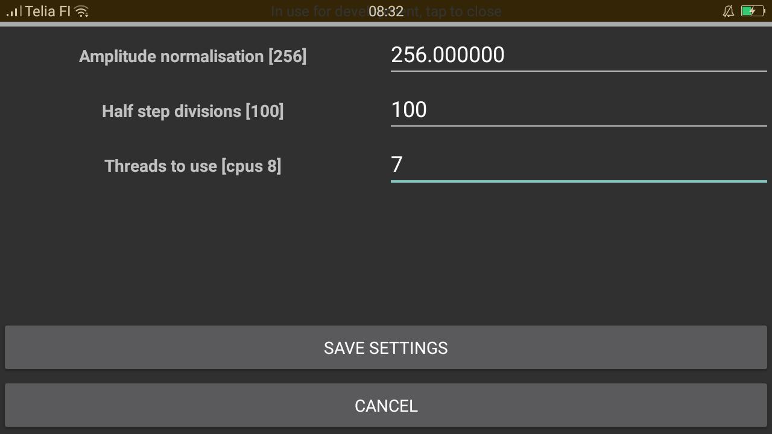The width and height of the screenshot is (772, 434).
Task: Tap the [cpus 8] hint text
Action: 252,166
